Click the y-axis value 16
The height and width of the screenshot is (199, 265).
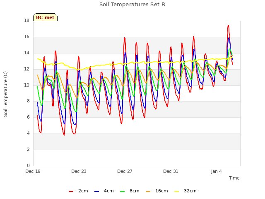[26, 37]
